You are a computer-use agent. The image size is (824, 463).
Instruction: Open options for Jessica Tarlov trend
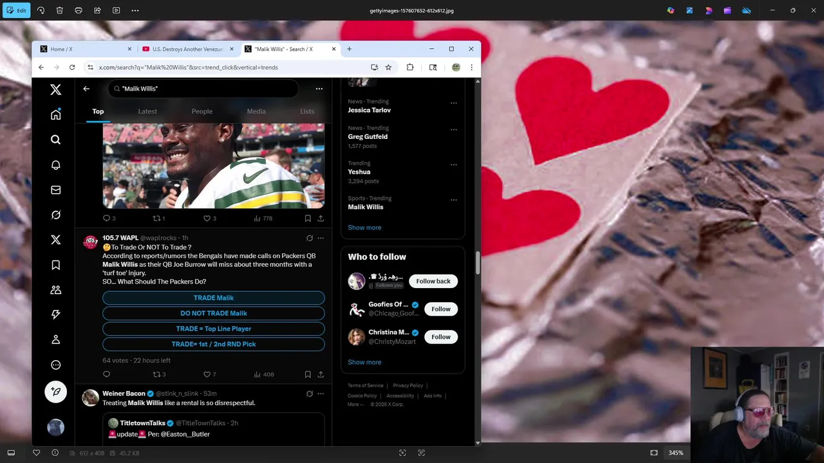coord(454,103)
